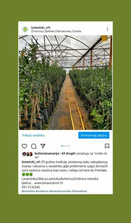Open botanicki_vrh profile avatar
131x223 pixels.
tap(25, 29)
